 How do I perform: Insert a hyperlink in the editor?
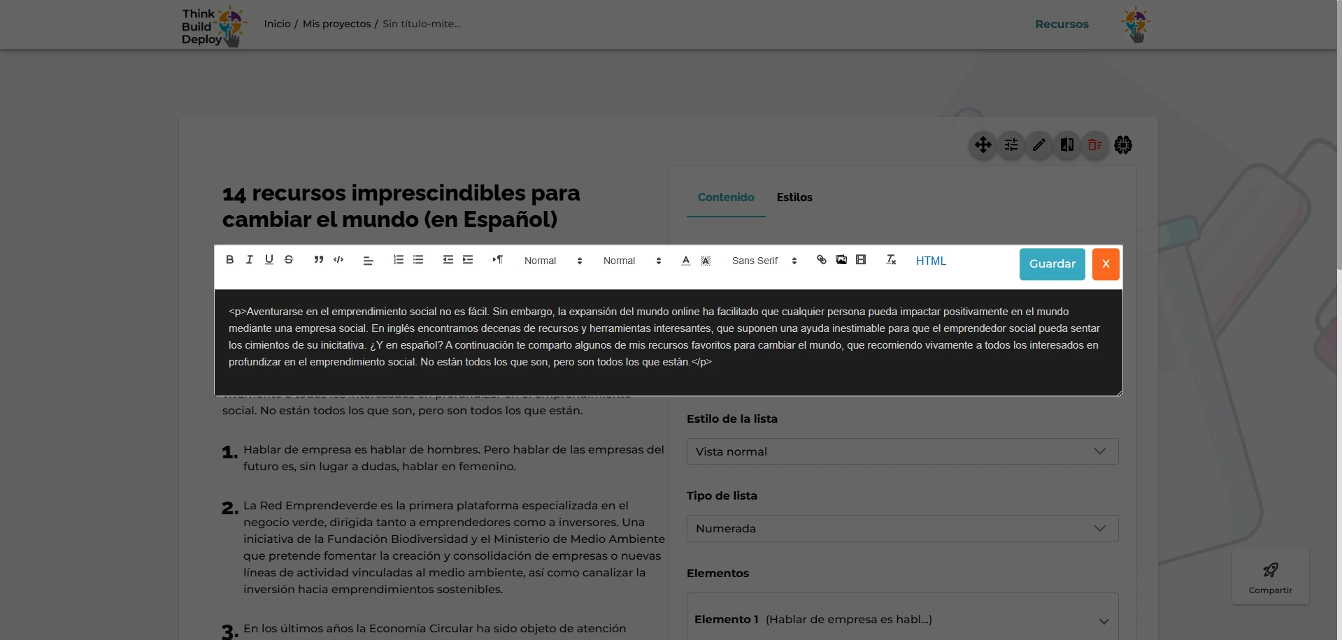[x=821, y=260]
